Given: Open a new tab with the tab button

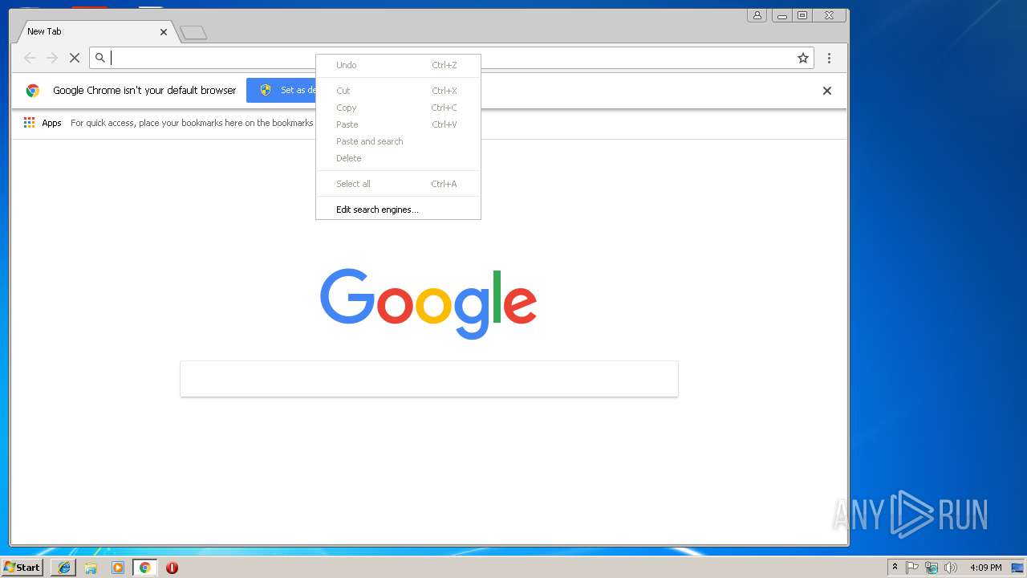Looking at the screenshot, I should (x=193, y=33).
